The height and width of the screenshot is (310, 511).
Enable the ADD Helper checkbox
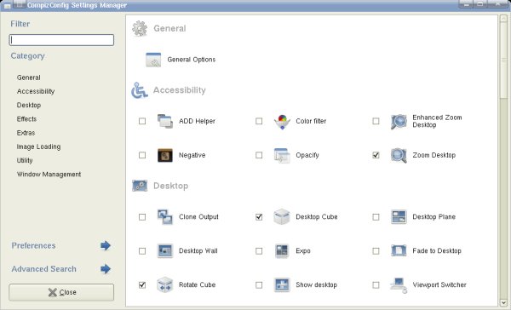(142, 121)
